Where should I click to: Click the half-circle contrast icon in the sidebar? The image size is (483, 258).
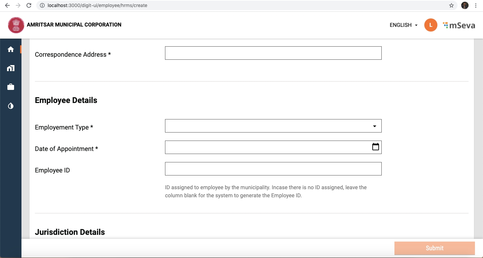[11, 106]
